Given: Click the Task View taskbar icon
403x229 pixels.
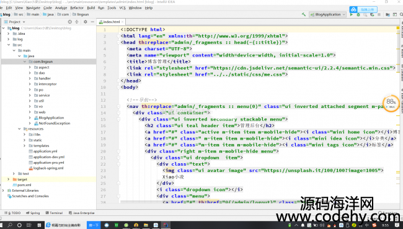Looking at the screenshot, I should (x=29, y=225).
